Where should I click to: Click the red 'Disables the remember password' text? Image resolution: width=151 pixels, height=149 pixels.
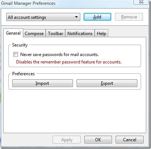coord(69,62)
